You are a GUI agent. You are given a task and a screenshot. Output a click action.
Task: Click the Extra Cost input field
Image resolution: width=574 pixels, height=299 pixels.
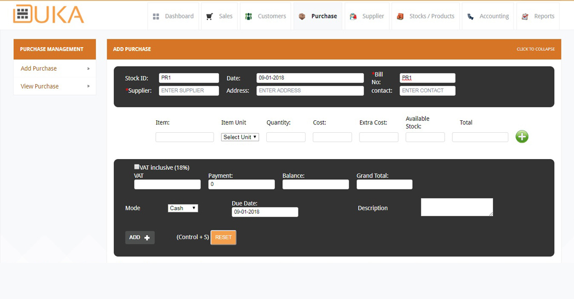379,137
